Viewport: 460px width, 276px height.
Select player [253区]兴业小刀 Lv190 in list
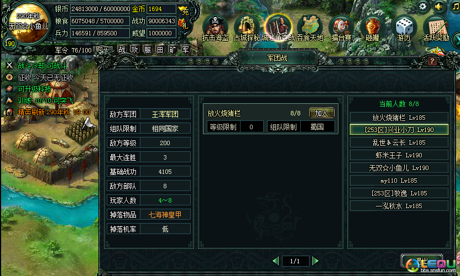[x=399, y=130]
